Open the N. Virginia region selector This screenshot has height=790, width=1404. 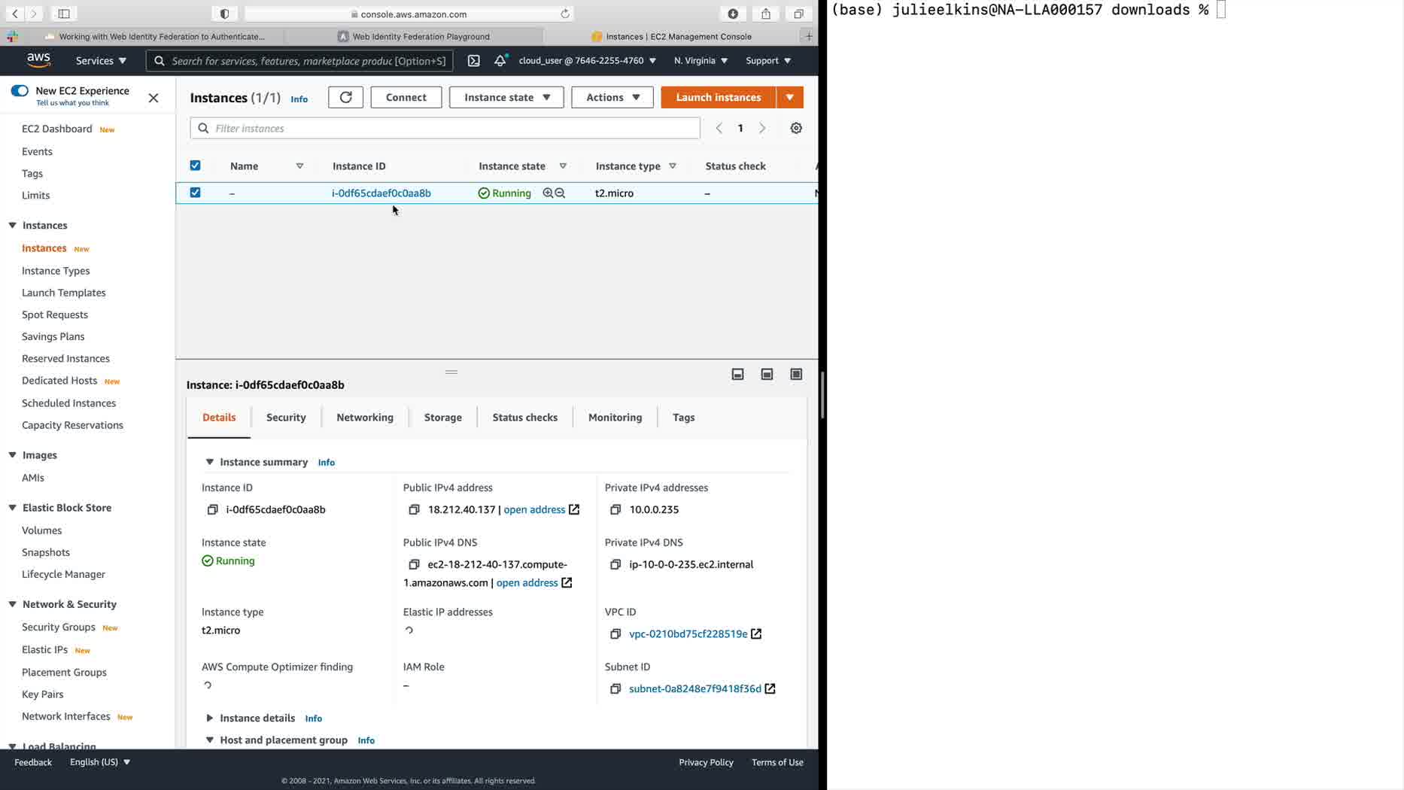(701, 60)
